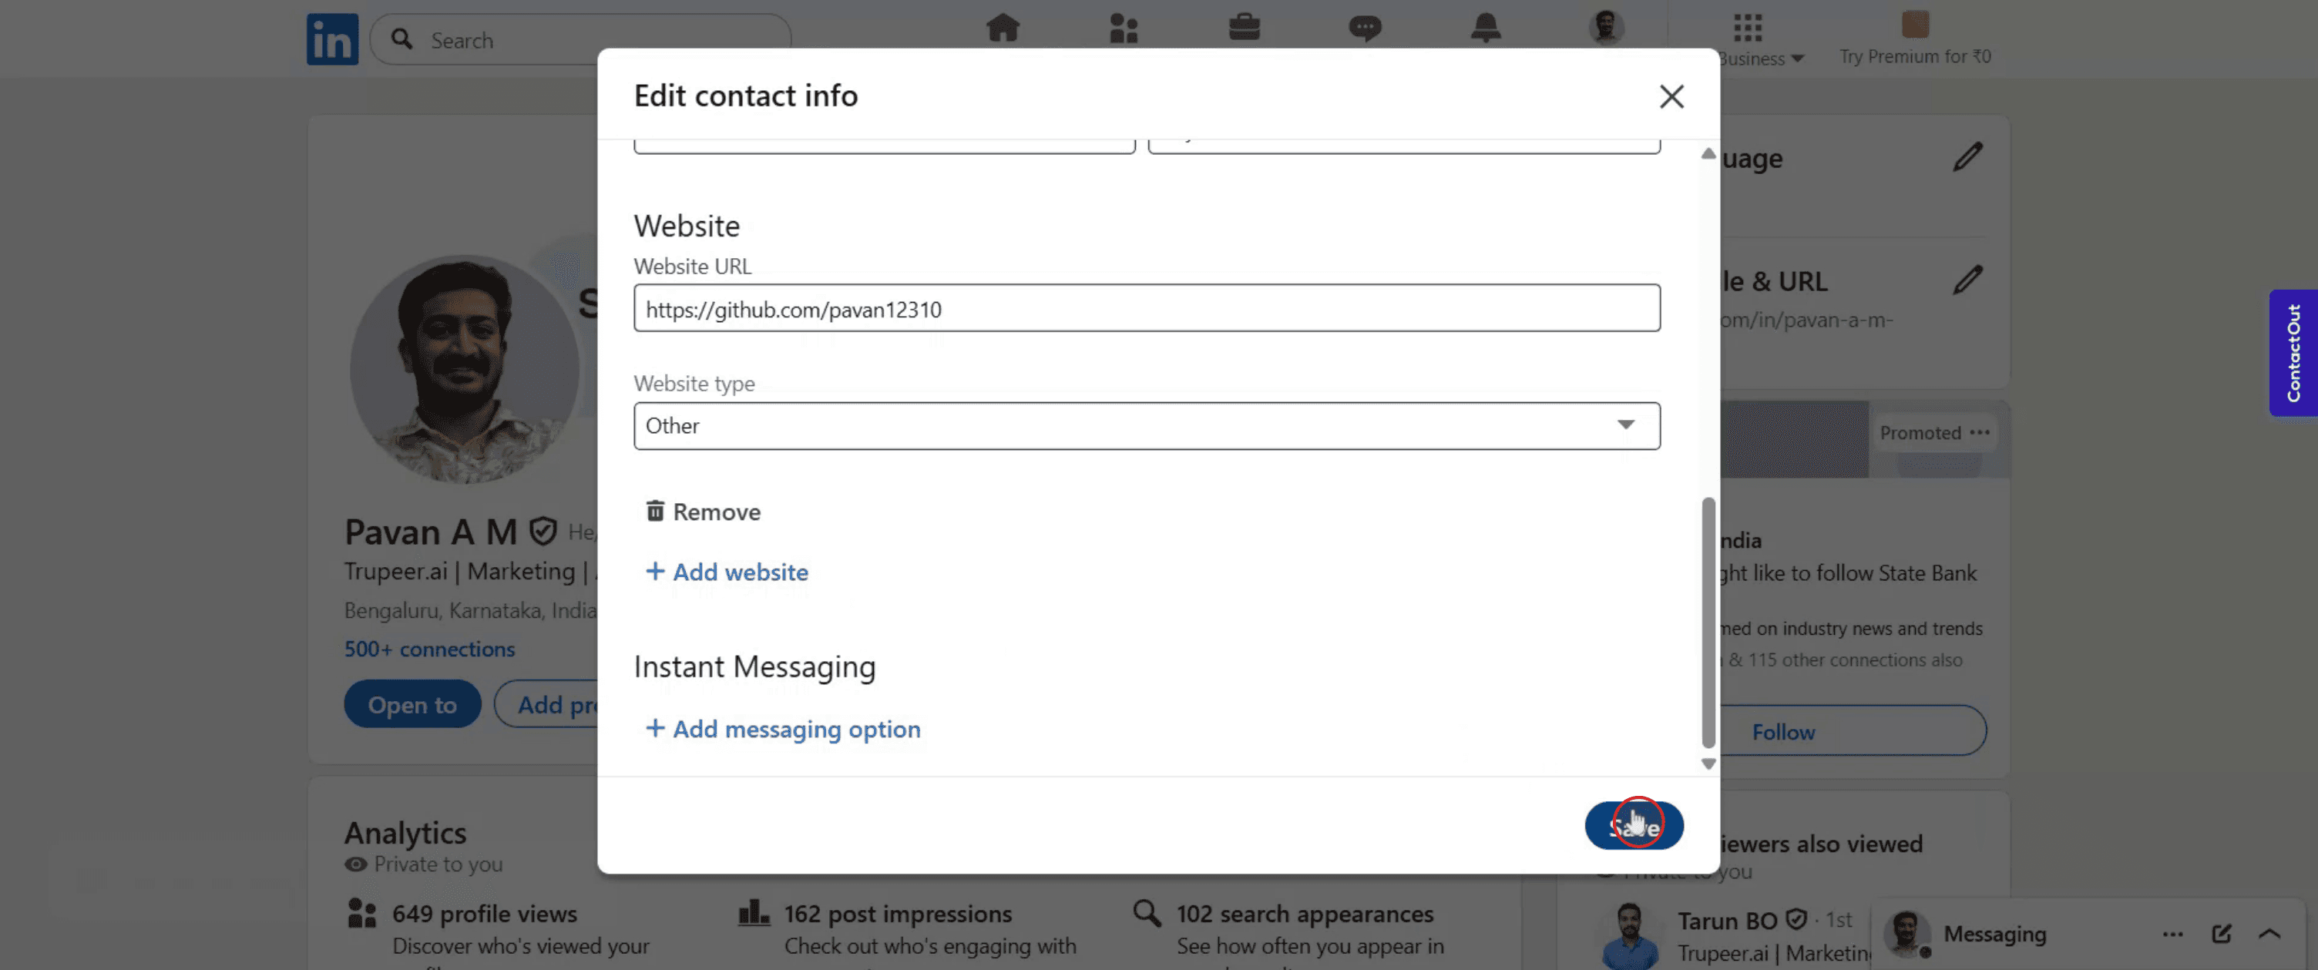The width and height of the screenshot is (2318, 970).
Task: Expand the Messaging panel chevron
Action: pyautogui.click(x=2269, y=934)
